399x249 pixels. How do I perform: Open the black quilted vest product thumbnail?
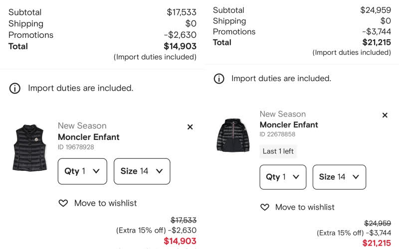[30, 148]
